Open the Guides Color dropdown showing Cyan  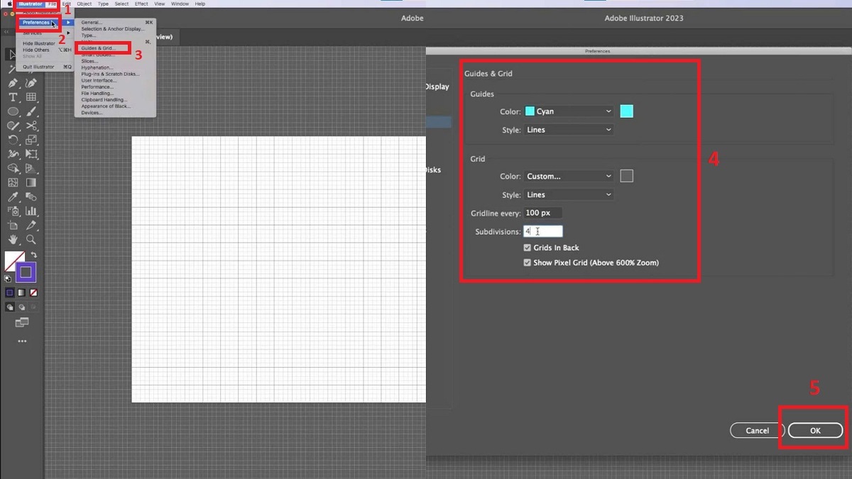point(568,111)
